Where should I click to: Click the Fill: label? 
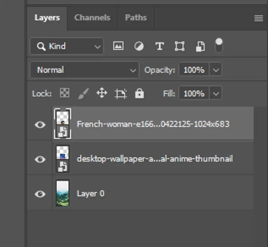tap(169, 94)
